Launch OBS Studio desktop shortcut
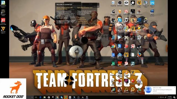The height and width of the screenshot is (99, 177). click(x=120, y=4)
